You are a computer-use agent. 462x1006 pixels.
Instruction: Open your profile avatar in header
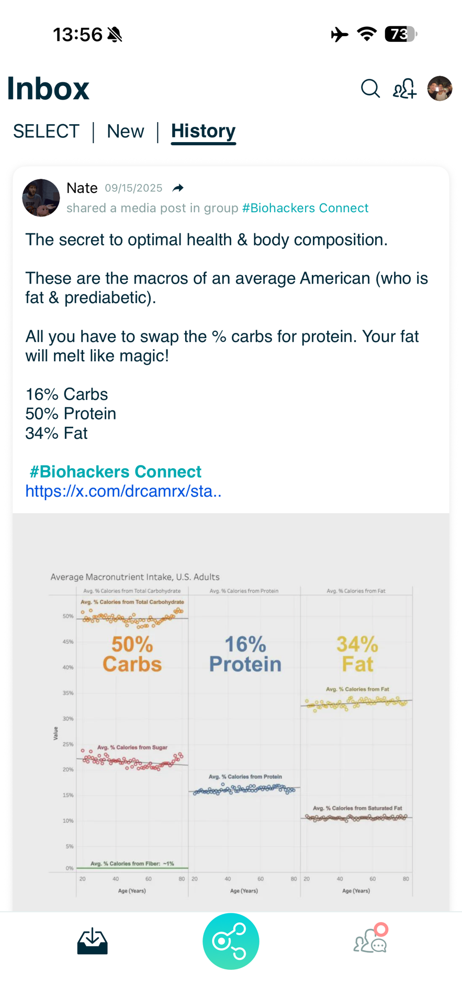(x=440, y=89)
